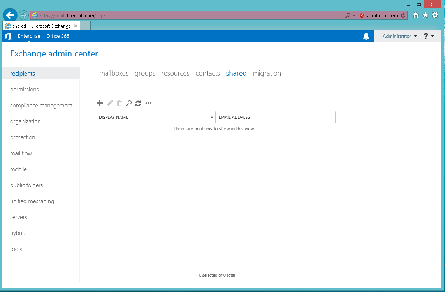This screenshot has height=292, width=445.
Task: Click the URL address field
Action: pos(187,15)
